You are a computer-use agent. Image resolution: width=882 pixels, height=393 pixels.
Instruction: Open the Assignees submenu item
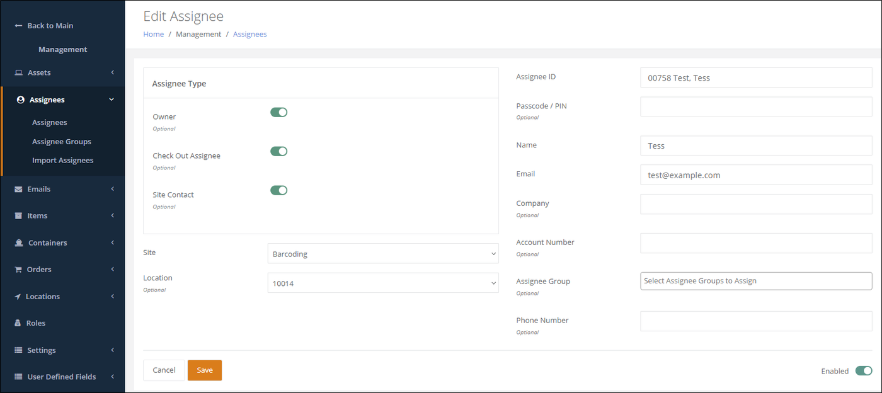pyautogui.click(x=50, y=123)
